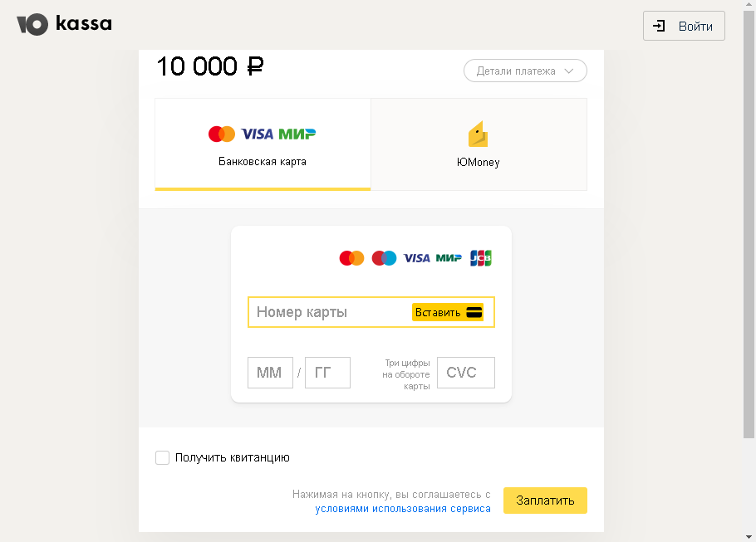Switch to the ЮMoney payment tab

(479, 144)
